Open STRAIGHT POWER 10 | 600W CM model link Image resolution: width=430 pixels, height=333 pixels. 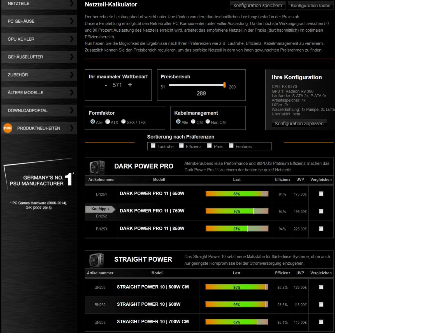(x=153, y=287)
